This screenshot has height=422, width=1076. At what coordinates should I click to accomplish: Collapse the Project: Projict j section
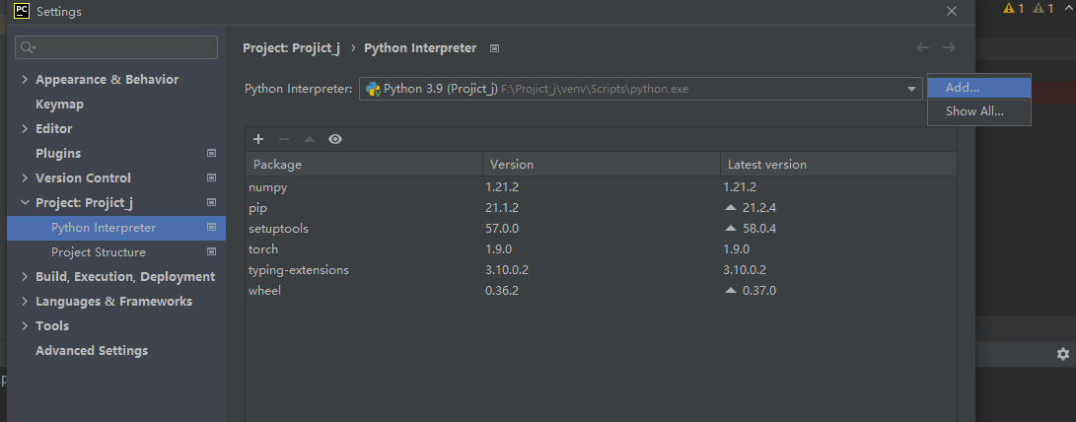pyautogui.click(x=25, y=203)
